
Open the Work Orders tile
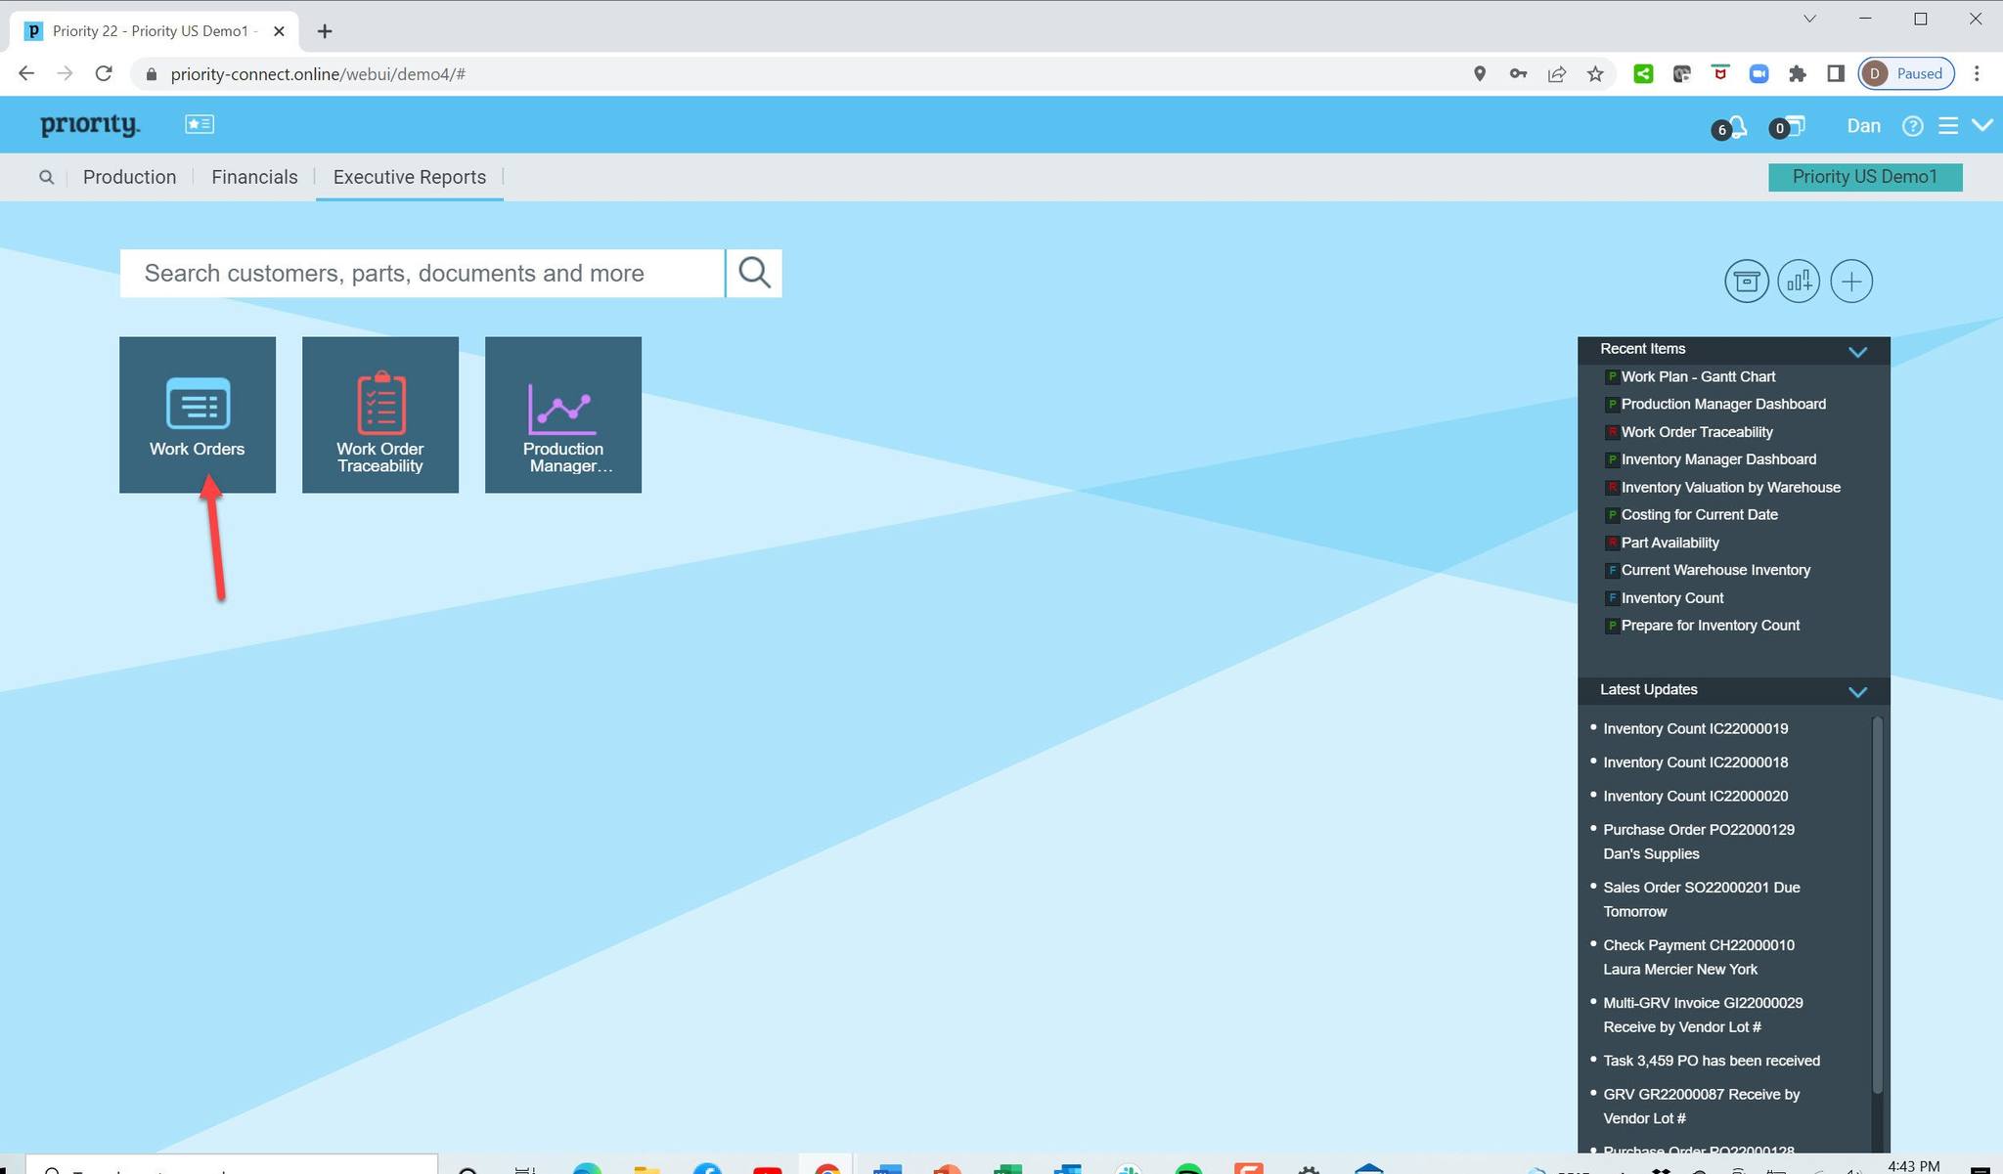[198, 414]
